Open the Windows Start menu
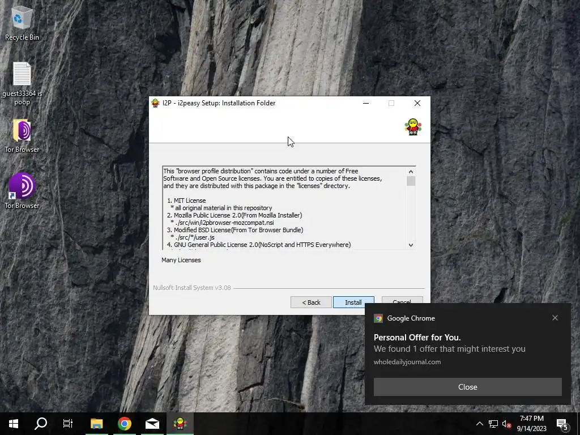Image resolution: width=580 pixels, height=435 pixels. coord(14,424)
